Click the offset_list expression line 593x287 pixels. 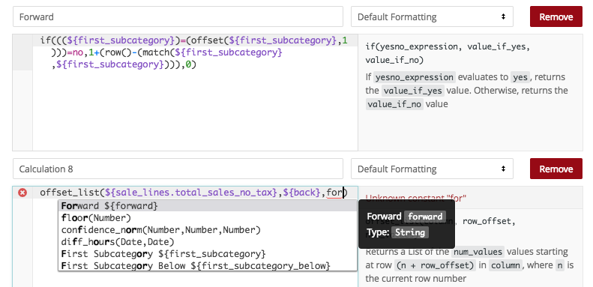(193, 193)
